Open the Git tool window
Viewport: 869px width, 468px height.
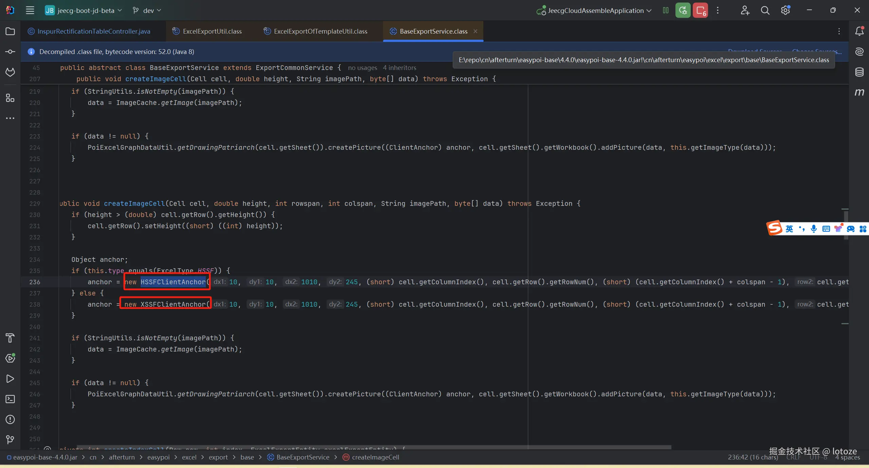10,440
